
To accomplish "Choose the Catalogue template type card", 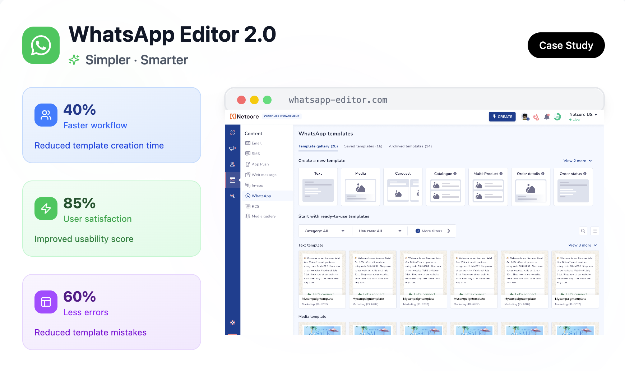I will pyautogui.click(x=445, y=187).
